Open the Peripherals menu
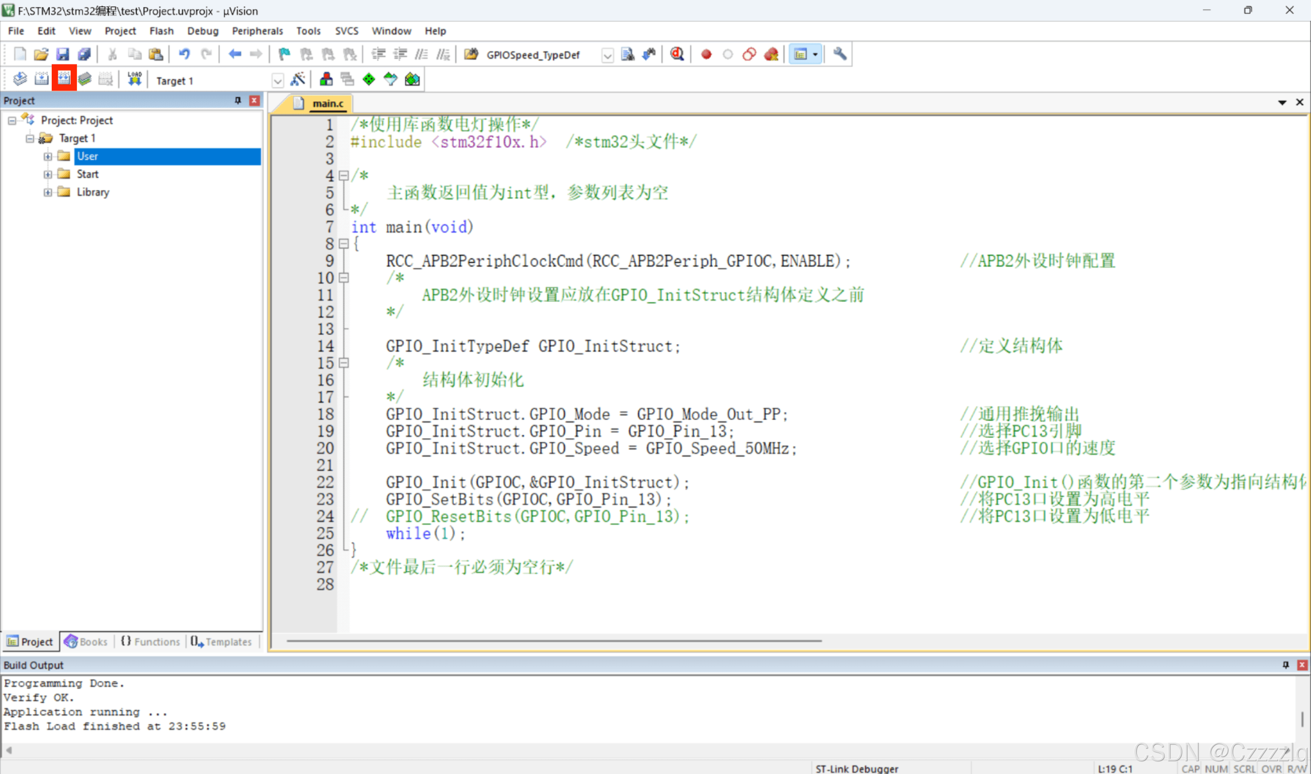The width and height of the screenshot is (1311, 774). [x=257, y=31]
